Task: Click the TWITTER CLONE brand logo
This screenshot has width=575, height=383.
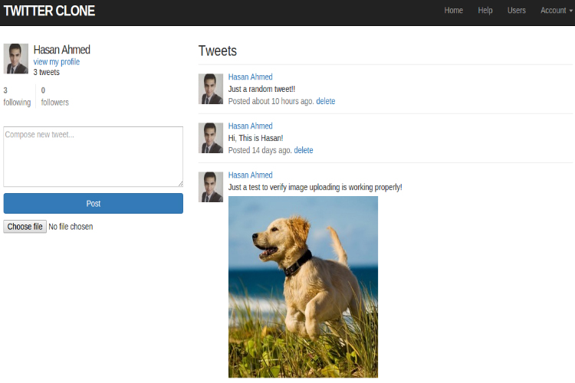Action: coord(49,11)
